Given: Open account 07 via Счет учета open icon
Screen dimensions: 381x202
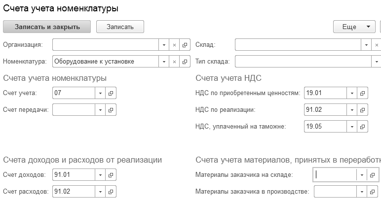Looking at the screenshot, I should pyautogui.click(x=111, y=93).
